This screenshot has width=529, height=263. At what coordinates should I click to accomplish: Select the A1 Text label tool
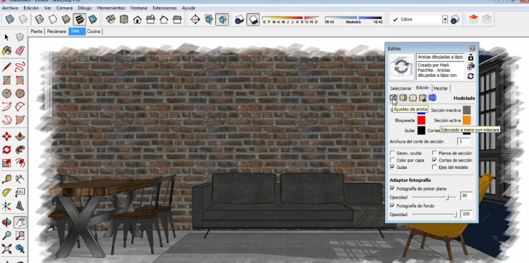pos(20,193)
